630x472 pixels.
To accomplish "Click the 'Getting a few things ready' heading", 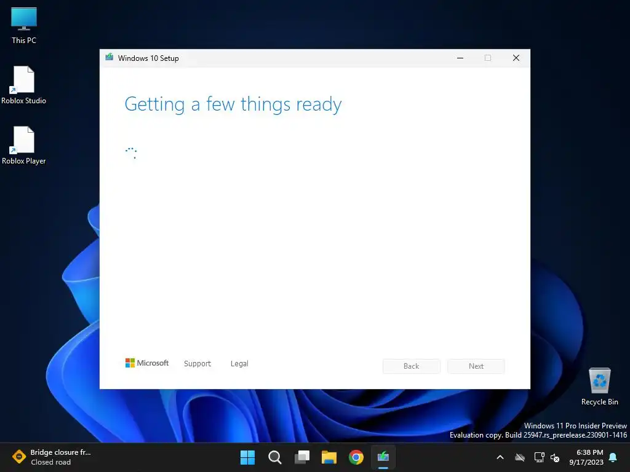I will [x=233, y=104].
